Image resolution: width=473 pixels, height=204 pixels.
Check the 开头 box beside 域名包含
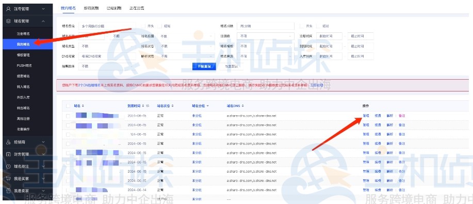pyautogui.click(x=143, y=26)
